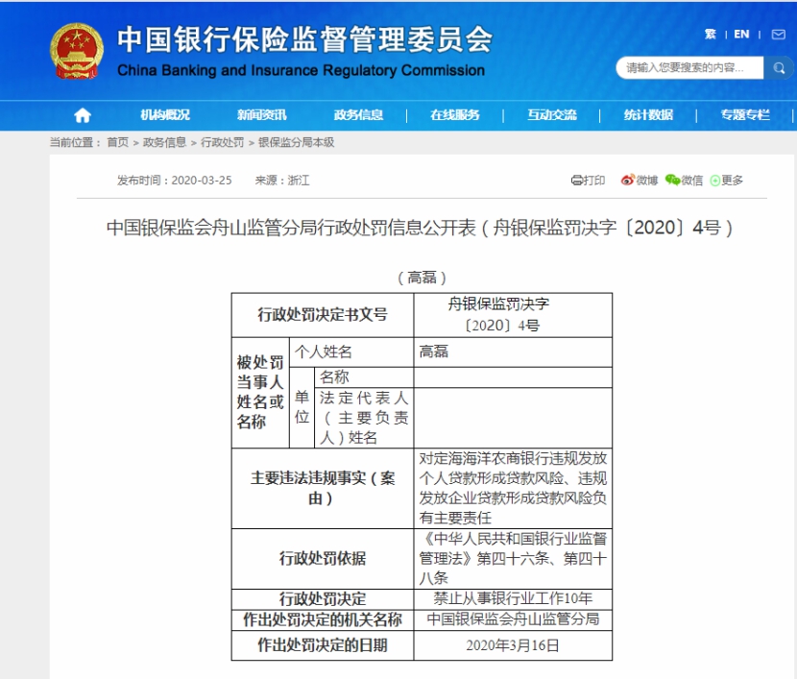Open the 机构概况 menu
The image size is (797, 679).
(165, 115)
